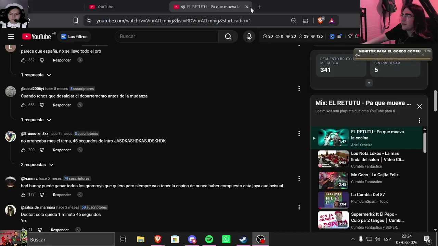This screenshot has height=246, width=438.
Task: Reply to @Brunoo-xm8xx's comment
Action: 62,150
